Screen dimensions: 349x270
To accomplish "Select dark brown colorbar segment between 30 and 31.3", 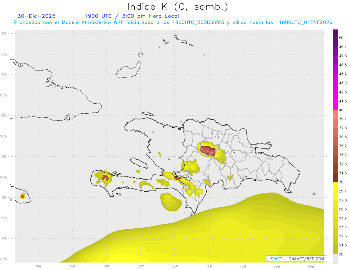I will click(335, 177).
